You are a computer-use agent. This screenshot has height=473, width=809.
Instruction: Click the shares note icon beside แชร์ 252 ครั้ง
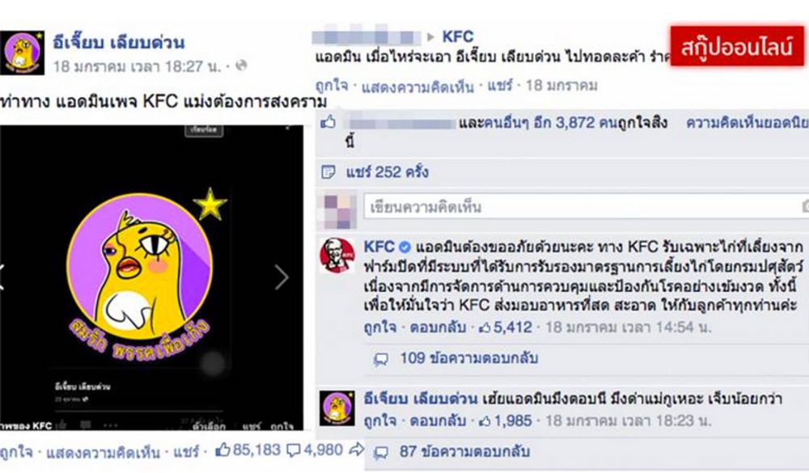(x=328, y=171)
